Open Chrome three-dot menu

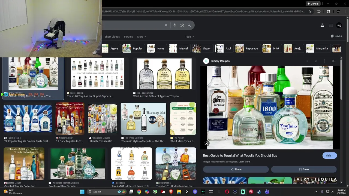(344, 11)
